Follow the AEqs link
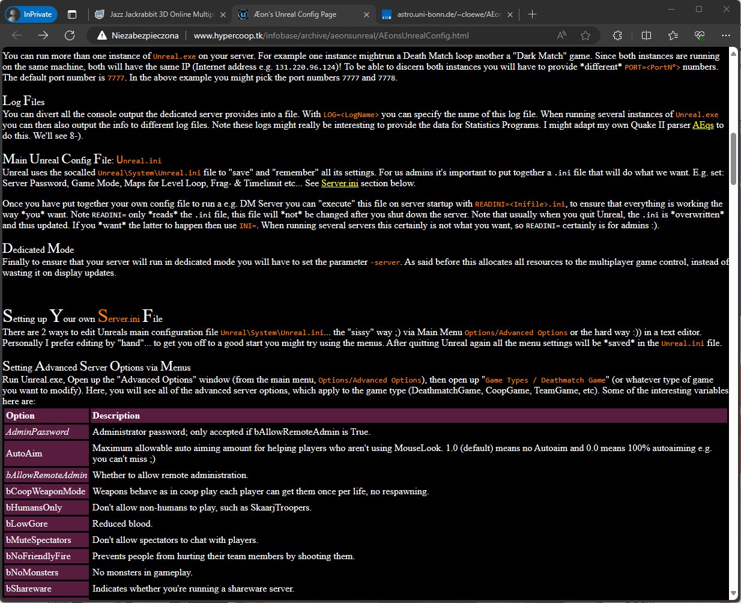Viewport: 741px width, 603px height. (703, 125)
